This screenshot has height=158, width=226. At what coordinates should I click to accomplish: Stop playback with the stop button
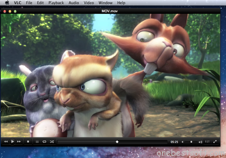tap(28, 141)
